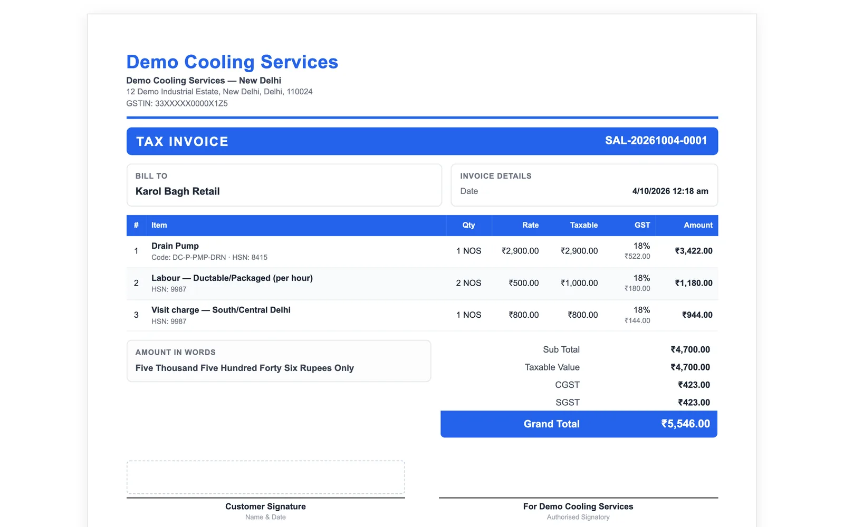The height and width of the screenshot is (527, 844).
Task: Select Visit charge — South/Central Delhi item
Action: pos(221,310)
